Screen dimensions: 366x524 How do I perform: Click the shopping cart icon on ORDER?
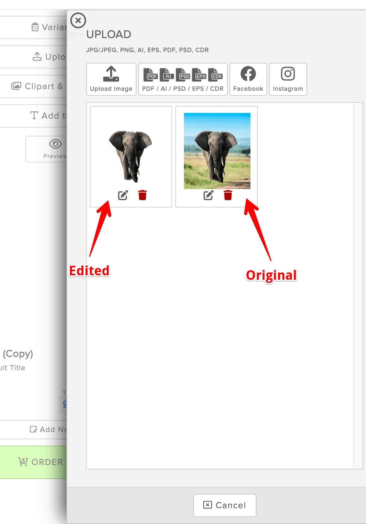click(23, 462)
